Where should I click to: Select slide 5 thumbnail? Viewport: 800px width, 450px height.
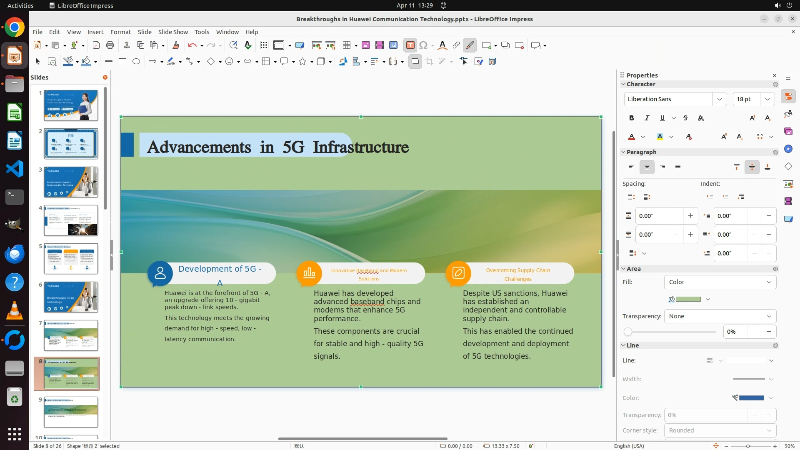[71, 259]
